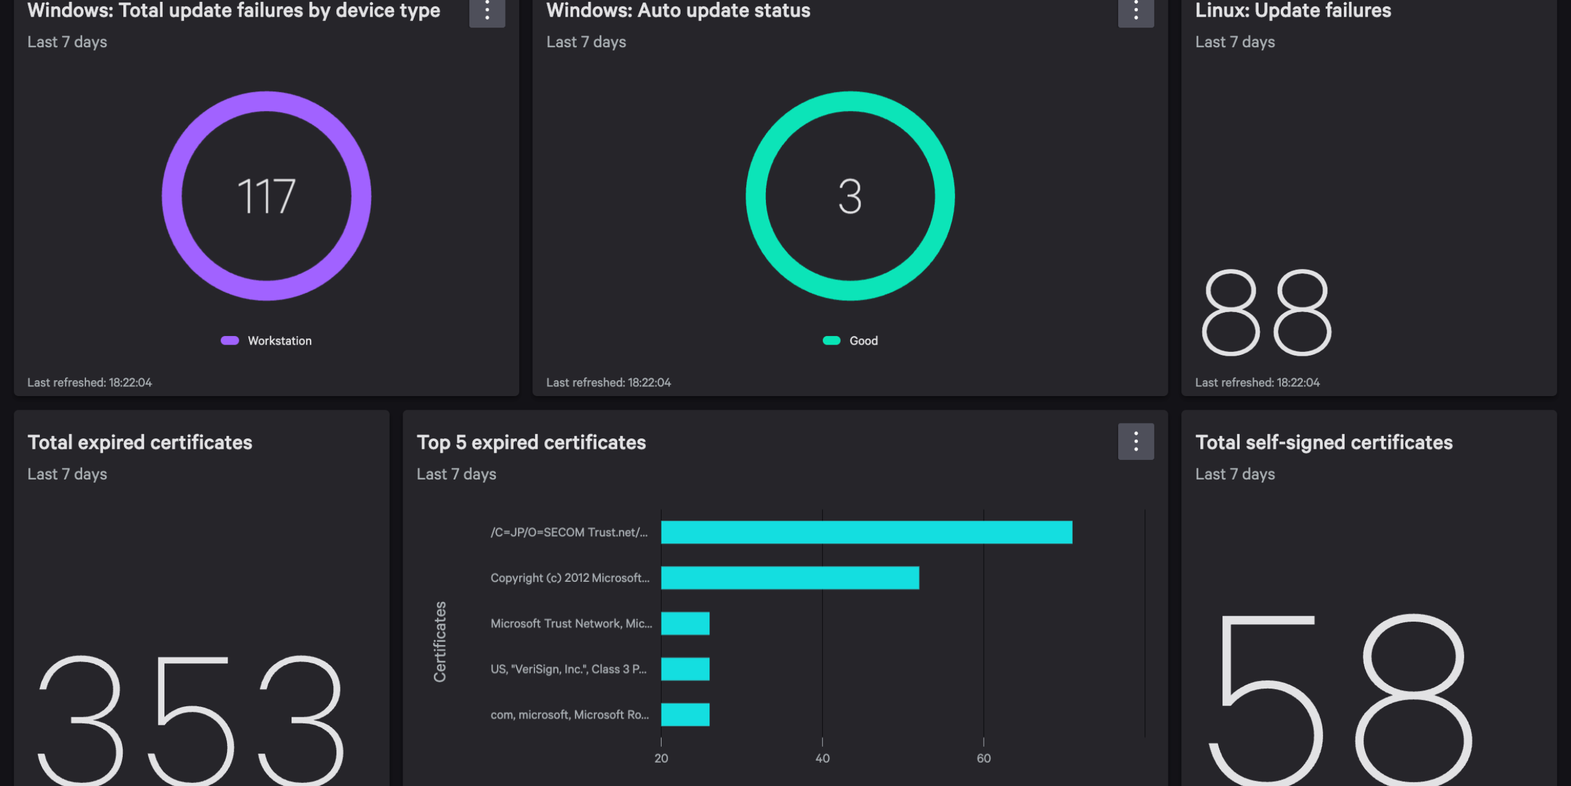The image size is (1571, 786).
Task: Click the 117 count inside the purple donut
Action: (x=266, y=196)
